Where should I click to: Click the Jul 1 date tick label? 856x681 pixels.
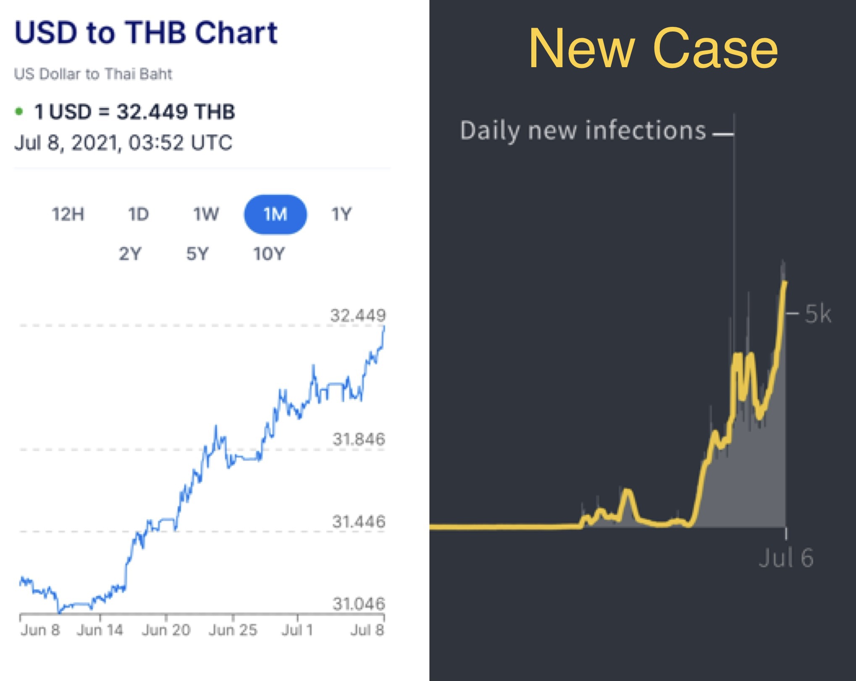(297, 630)
